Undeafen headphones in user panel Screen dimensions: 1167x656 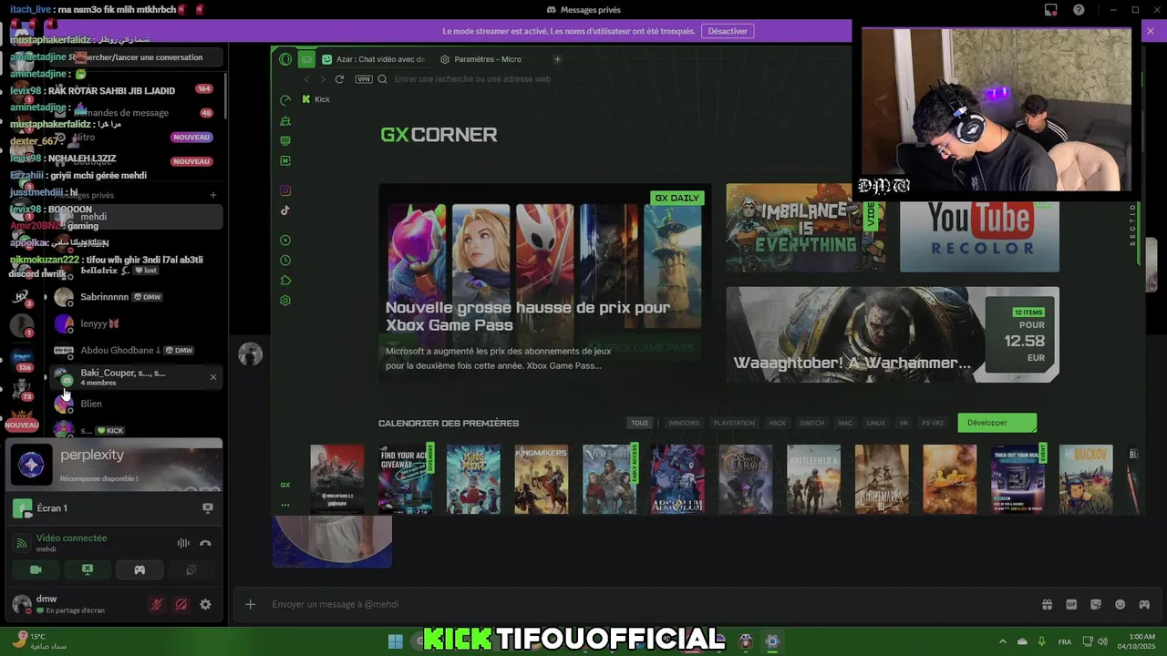coord(181,604)
